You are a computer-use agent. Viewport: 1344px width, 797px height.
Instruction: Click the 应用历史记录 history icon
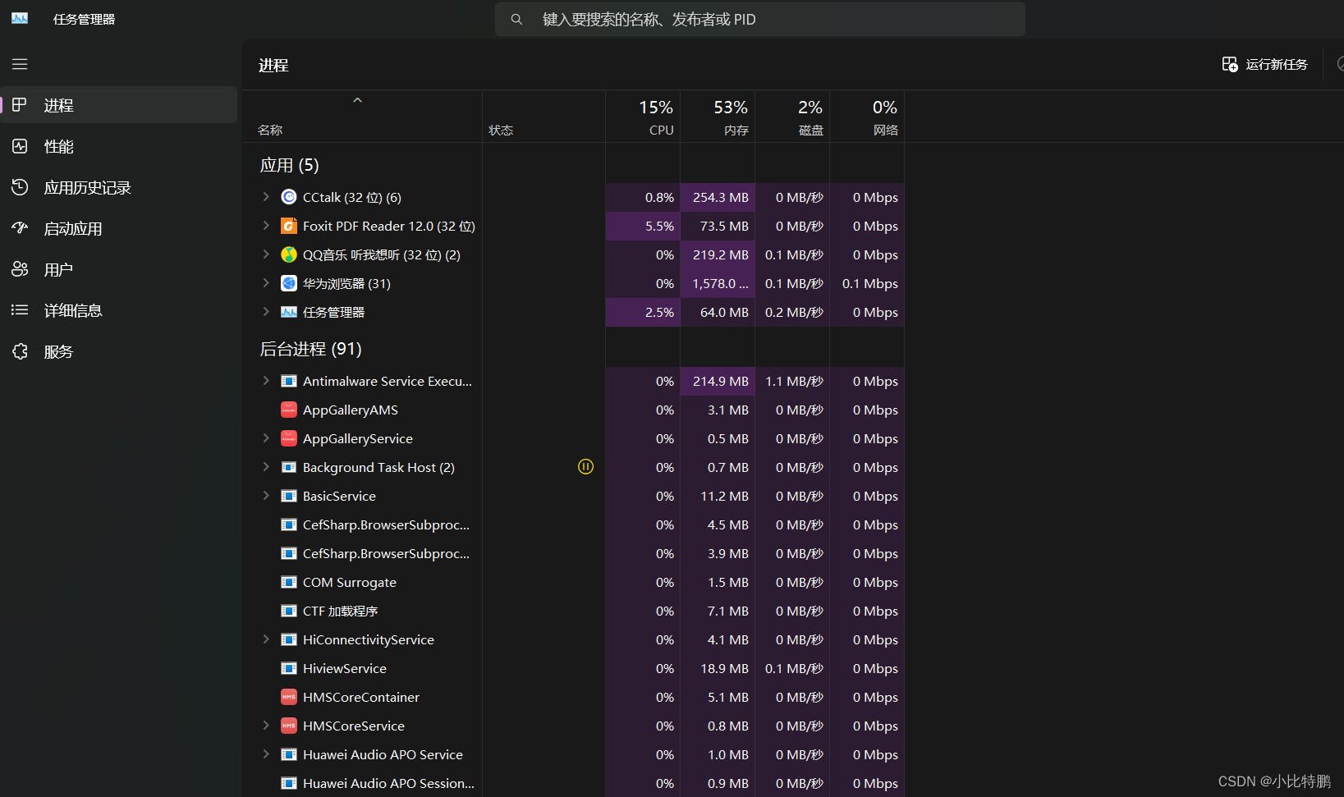click(20, 187)
